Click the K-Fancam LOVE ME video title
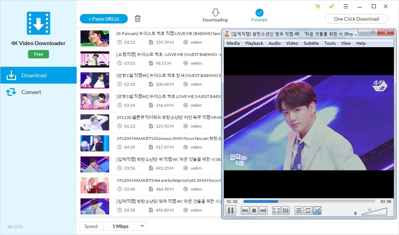This screenshot has height=235, width=399. pyautogui.click(x=169, y=33)
